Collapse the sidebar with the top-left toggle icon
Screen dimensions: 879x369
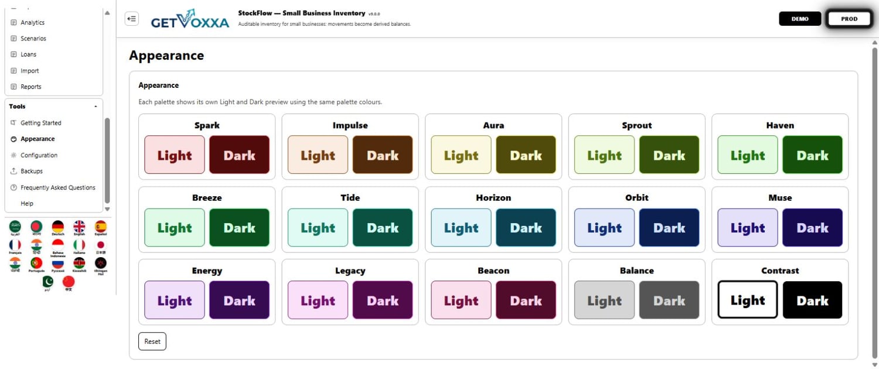[132, 19]
